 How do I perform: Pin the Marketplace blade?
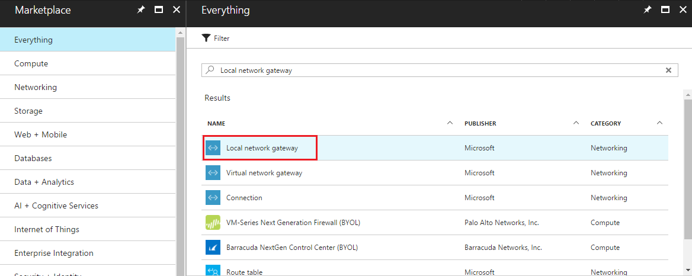[141, 10]
